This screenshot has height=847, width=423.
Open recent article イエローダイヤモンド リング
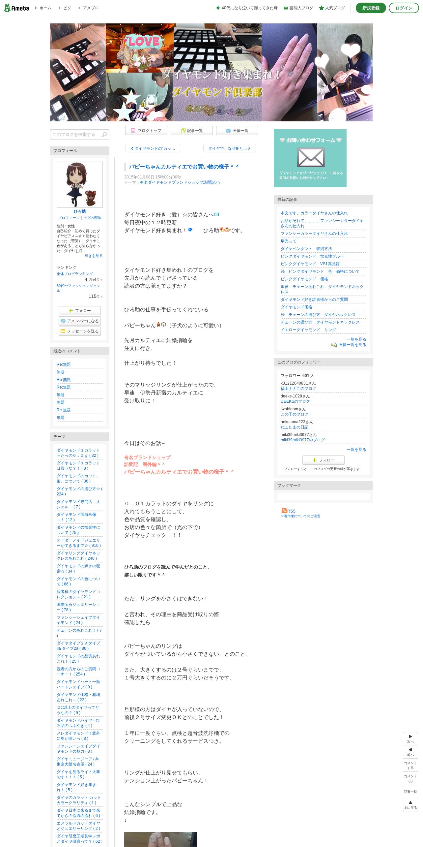308,330
